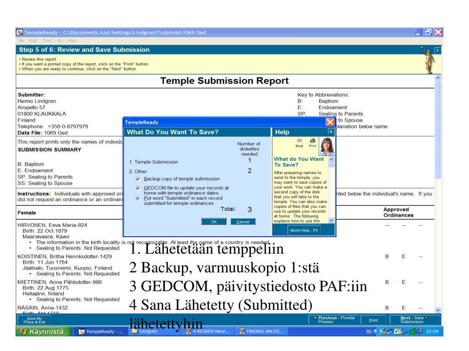469x351 pixels.
Task: Click the Data File 1069.Ged text
Action: pos(43,133)
